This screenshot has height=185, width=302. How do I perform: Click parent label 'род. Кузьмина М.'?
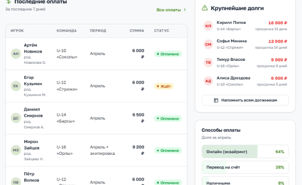(x=35, y=92)
